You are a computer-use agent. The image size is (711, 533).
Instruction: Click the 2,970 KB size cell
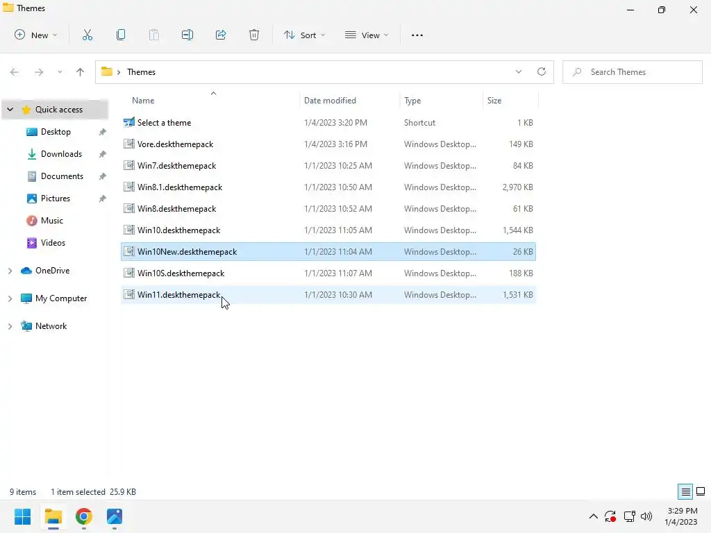[x=517, y=187]
